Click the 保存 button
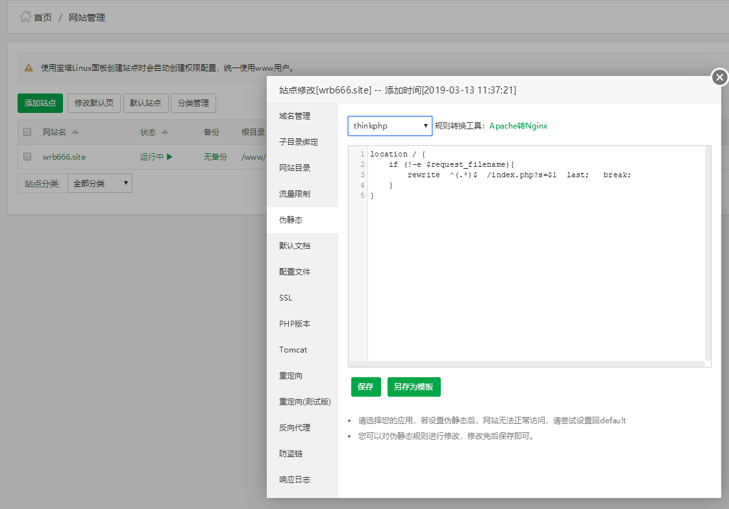729x509 pixels. click(366, 387)
